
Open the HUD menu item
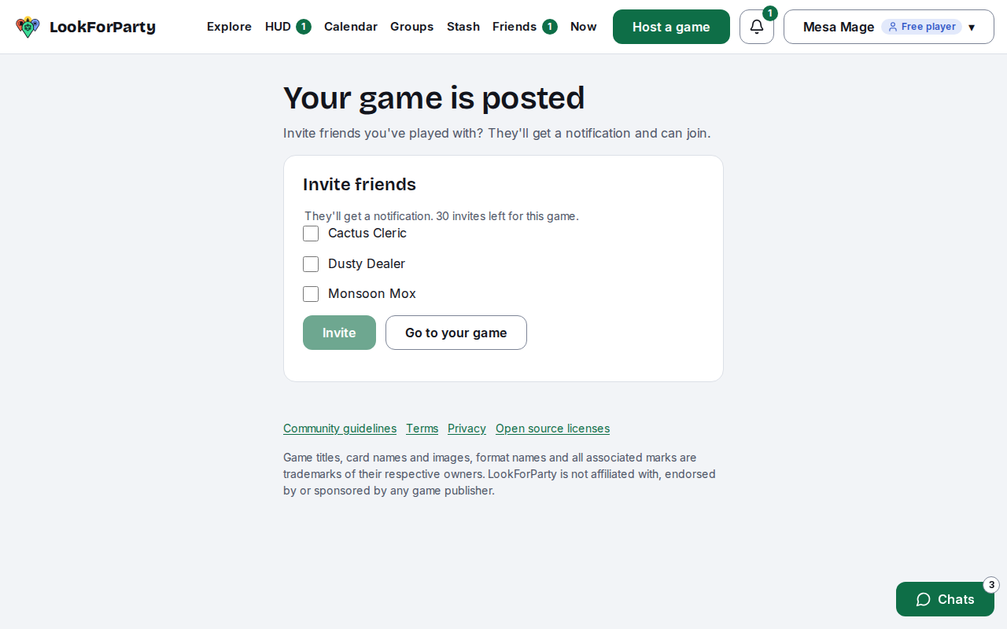tap(288, 27)
